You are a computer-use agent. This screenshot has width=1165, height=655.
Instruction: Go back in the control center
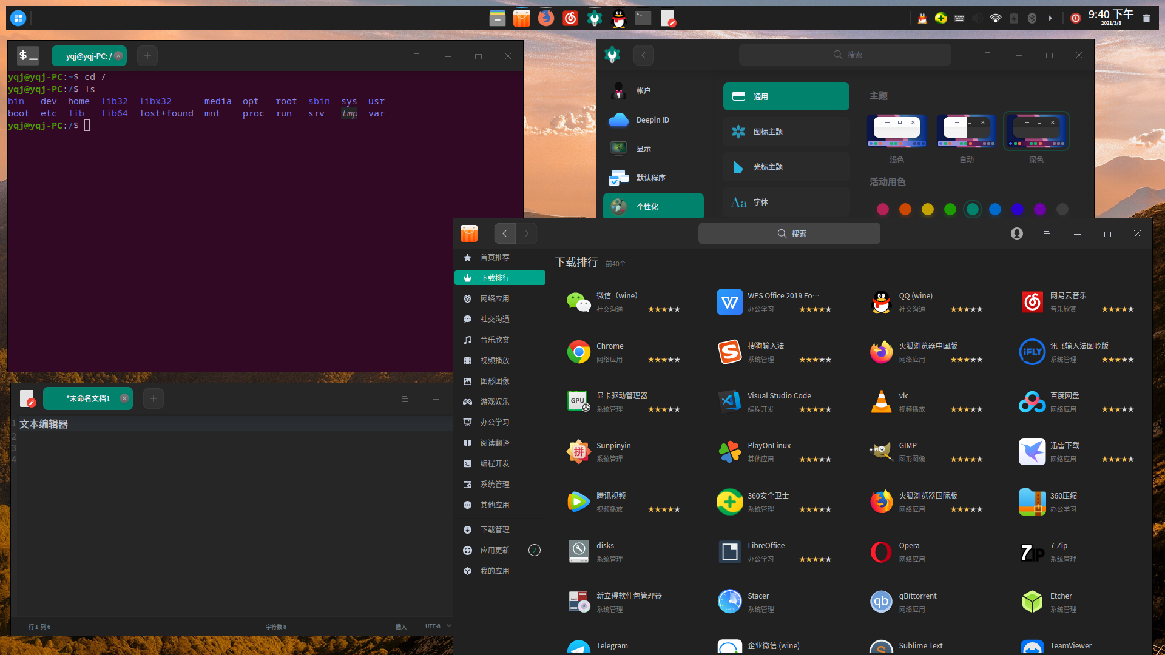click(644, 55)
